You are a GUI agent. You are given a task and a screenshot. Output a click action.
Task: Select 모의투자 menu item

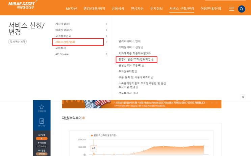[x=60, y=48]
